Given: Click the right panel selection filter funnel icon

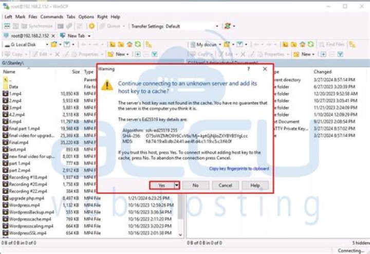Looking at the screenshot, I should [x=340, y=55].
